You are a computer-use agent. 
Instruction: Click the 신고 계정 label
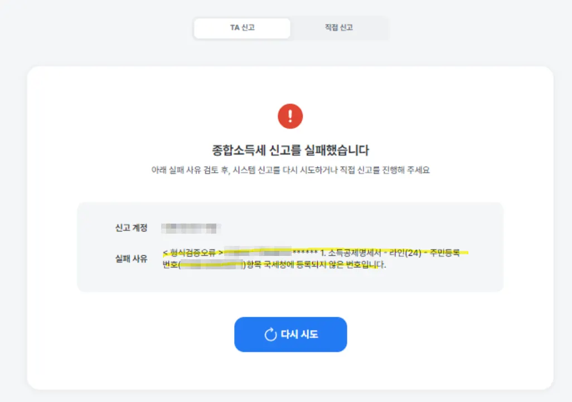[132, 228]
